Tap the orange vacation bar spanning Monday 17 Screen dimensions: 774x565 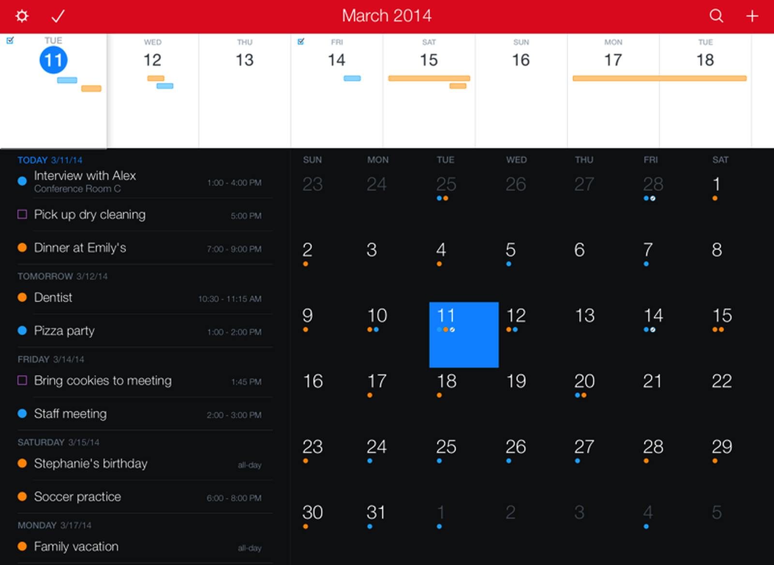pos(613,78)
